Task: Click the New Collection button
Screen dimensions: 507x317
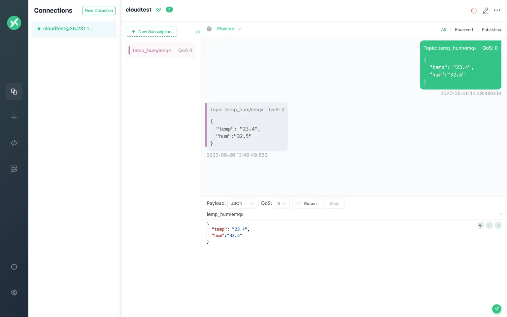Action: 99,11
